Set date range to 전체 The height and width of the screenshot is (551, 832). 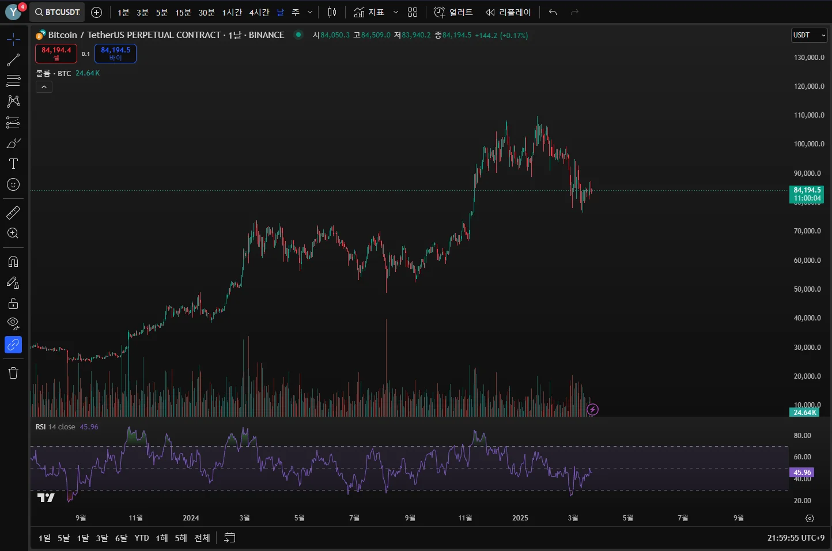[x=202, y=538]
